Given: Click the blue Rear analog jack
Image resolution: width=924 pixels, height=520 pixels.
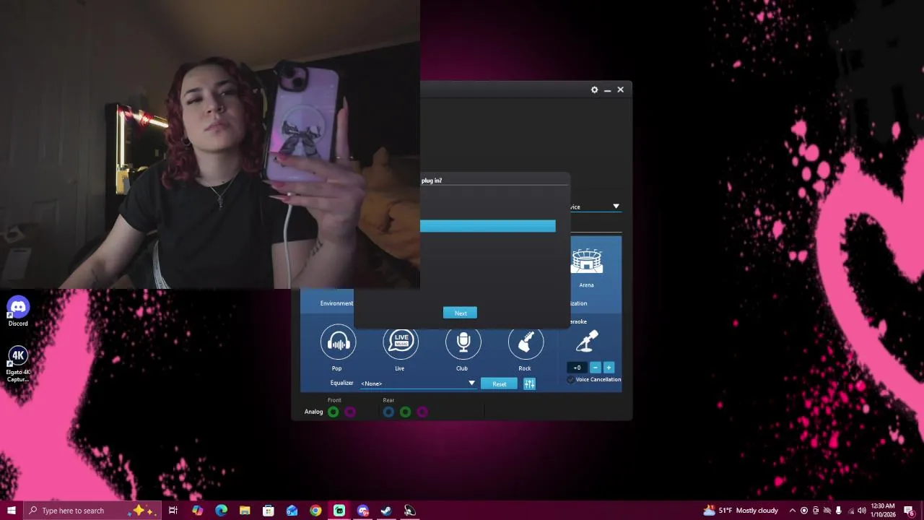Looking at the screenshot, I should click(x=388, y=412).
